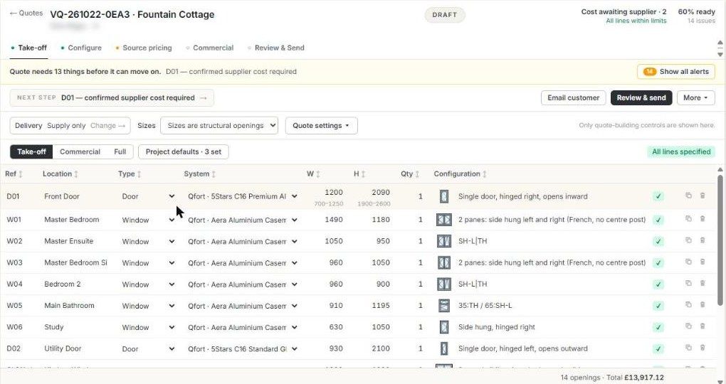Duplicate the D02 Utility Door line
This screenshot has height=384, width=726.
(688, 348)
